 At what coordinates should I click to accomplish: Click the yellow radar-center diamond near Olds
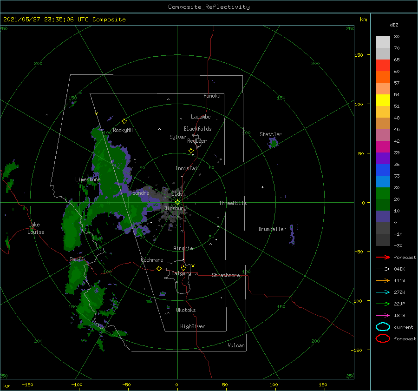point(177,202)
